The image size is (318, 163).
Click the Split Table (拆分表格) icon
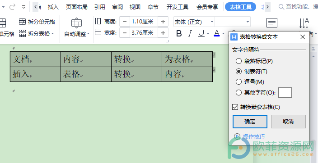tap(22, 33)
